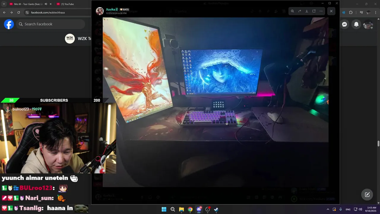
Task: Open the image in browser icon
Action: click(x=314, y=11)
